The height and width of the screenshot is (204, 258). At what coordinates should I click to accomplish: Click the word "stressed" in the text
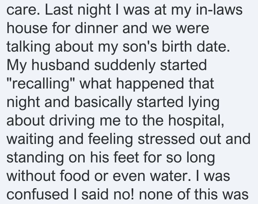click(x=166, y=139)
